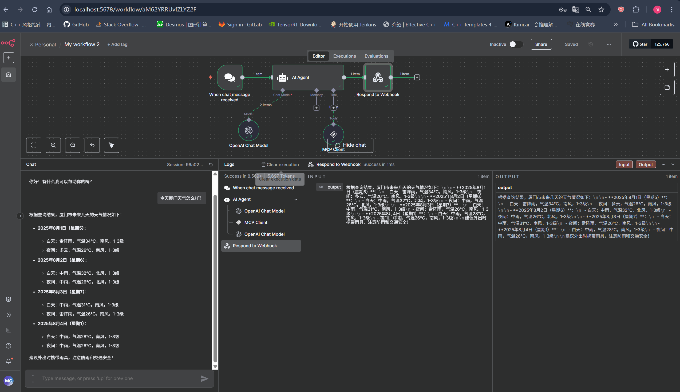Open the Personal project breadcrumb
The height and width of the screenshot is (392, 680).
click(x=43, y=45)
